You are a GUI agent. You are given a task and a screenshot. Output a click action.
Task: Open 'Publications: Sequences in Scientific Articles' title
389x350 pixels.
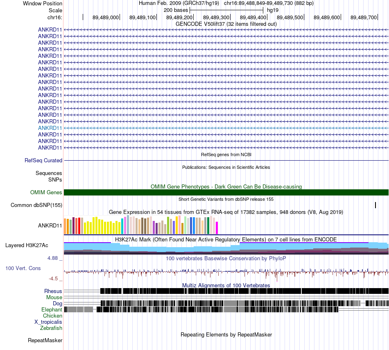[x=226, y=167]
